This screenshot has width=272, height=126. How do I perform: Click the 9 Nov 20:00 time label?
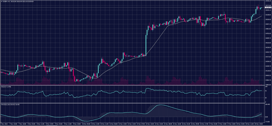[x=77, y=124]
